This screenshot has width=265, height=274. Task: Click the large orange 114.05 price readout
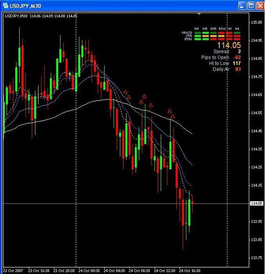(229, 45)
